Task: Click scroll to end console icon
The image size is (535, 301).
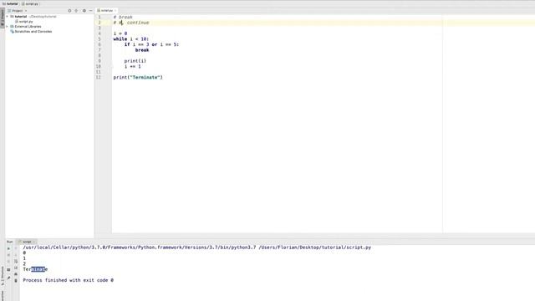Action: pos(16,268)
